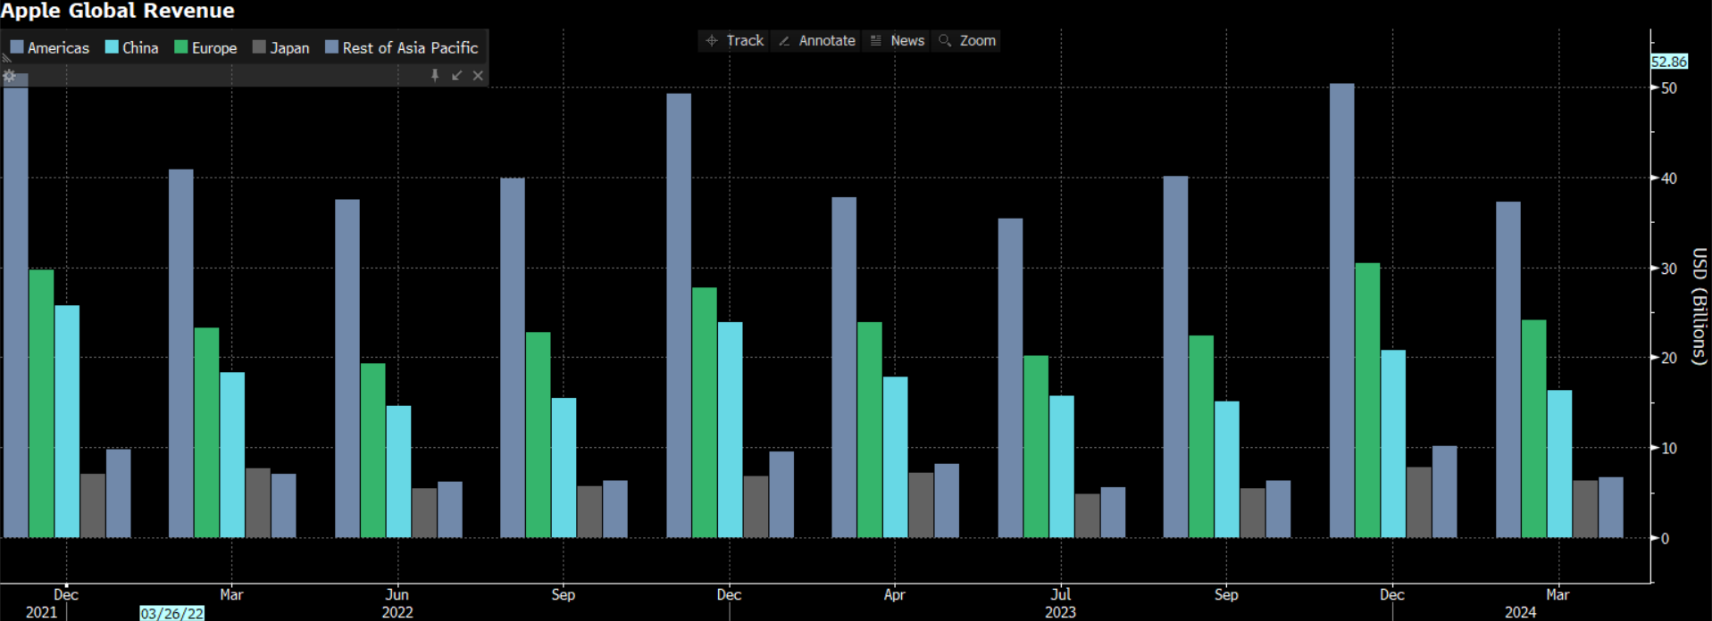
Task: Click the Zoom magnifier icon
Action: pos(945,41)
